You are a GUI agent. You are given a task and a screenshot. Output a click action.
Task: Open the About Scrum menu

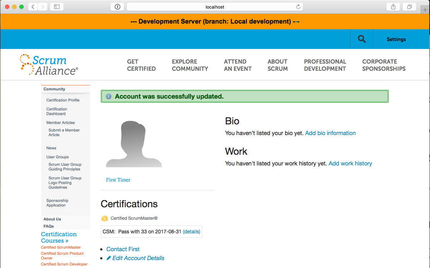278,65
